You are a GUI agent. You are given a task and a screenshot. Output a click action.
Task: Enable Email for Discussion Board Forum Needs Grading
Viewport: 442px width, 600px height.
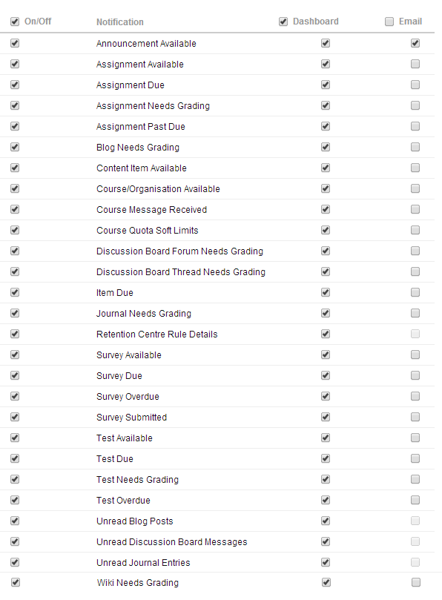[415, 251]
